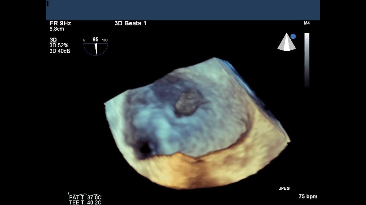The height and width of the screenshot is (205, 366).
Task: Click the 3D 40dB compression setting
Action: pos(60,51)
